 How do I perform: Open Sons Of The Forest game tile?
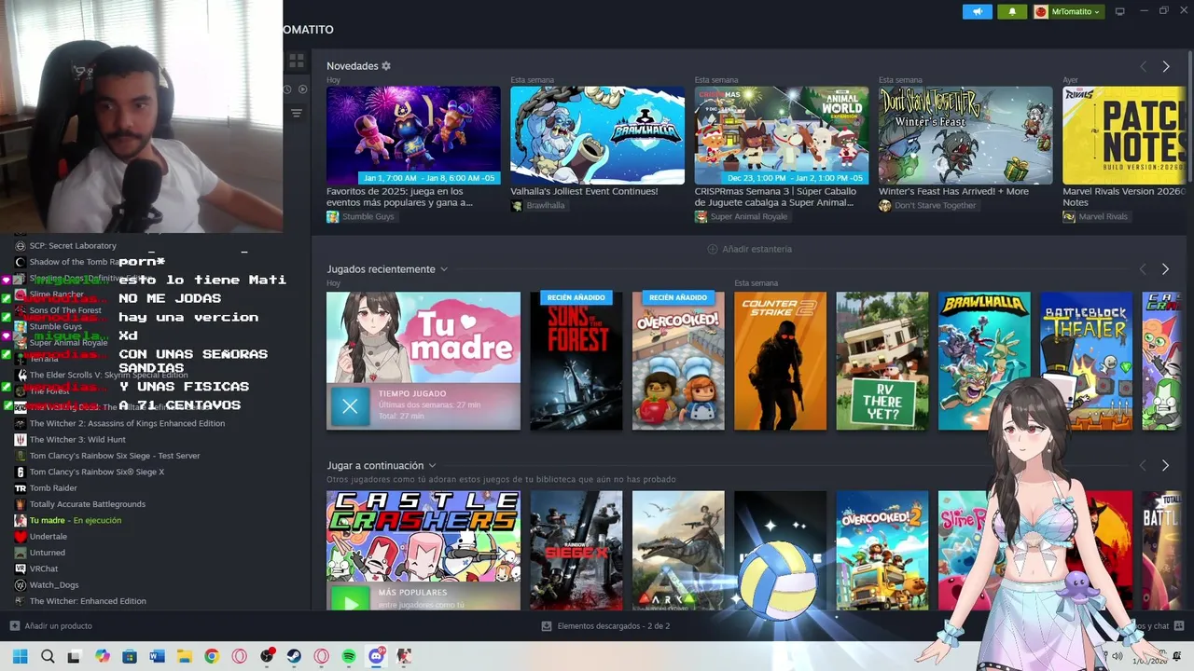[x=576, y=361]
